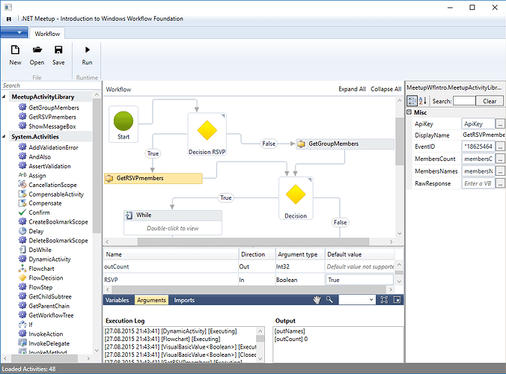Click the DisplayName property value GetRSVPmembers

tap(484, 135)
